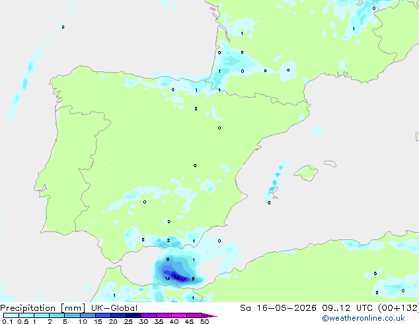Image resolution: width=419 pixels, height=324 pixels.
Task: Select the 0.1–0.5 mm palest legend swatch
Action: (x=11, y=315)
